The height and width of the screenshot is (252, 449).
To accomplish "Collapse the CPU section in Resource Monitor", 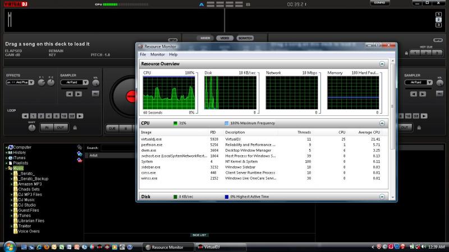I will pyautogui.click(x=382, y=123).
